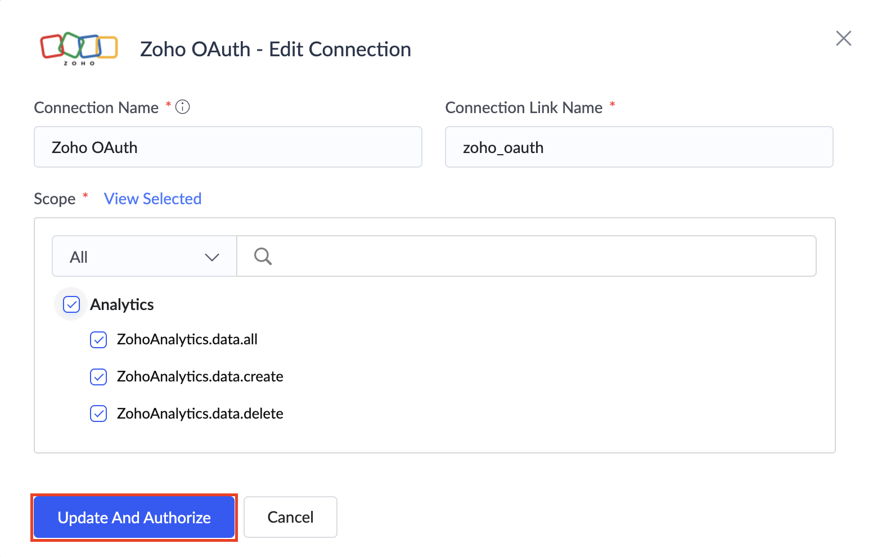Click the ZohoAnalytics.data.all scope label
This screenshot has width=873, height=557.
[x=187, y=340]
